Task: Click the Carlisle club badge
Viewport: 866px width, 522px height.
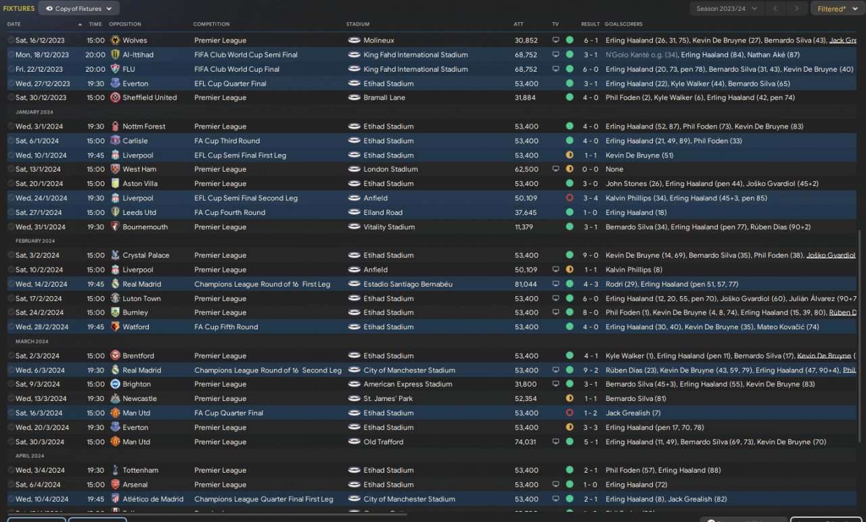Action: 115,141
